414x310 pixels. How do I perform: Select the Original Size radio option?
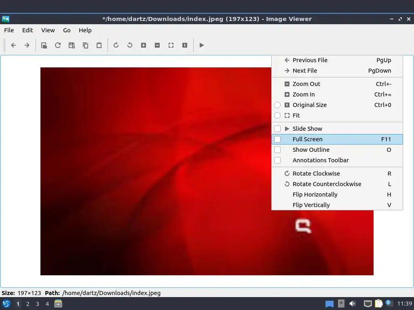[277, 105]
